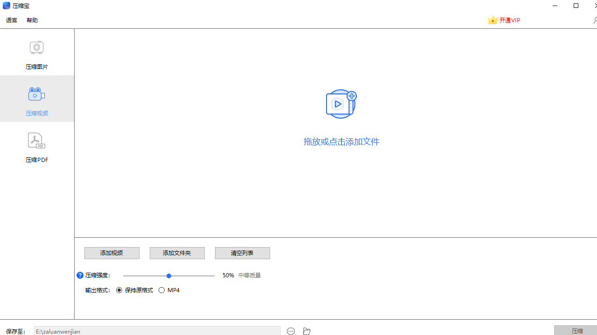Click the central add video file icon
597x335 pixels.
(x=340, y=104)
